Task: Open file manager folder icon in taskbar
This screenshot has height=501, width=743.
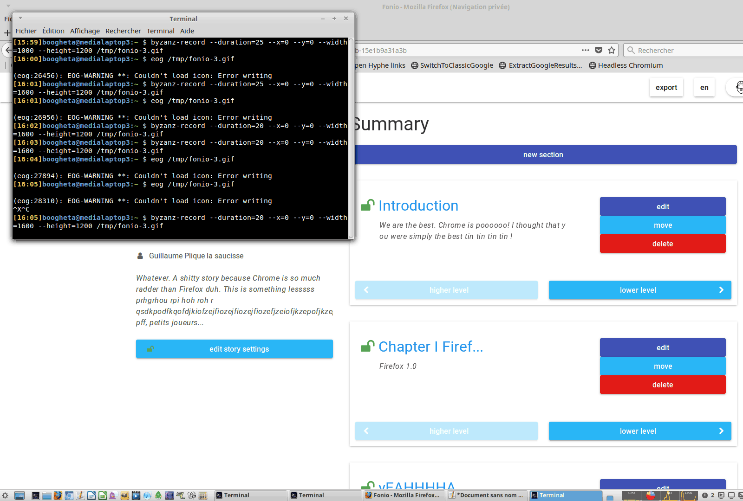Action: coord(47,495)
